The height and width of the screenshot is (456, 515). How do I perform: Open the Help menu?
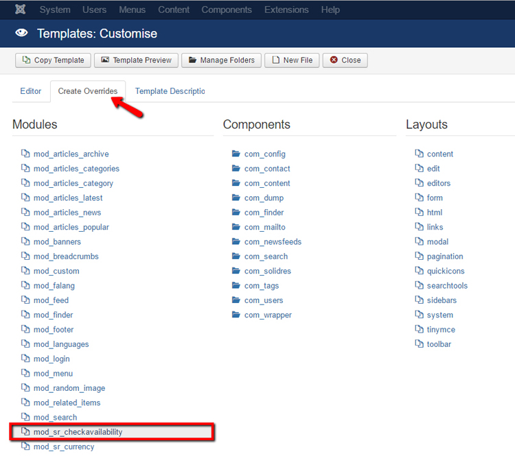tap(330, 10)
